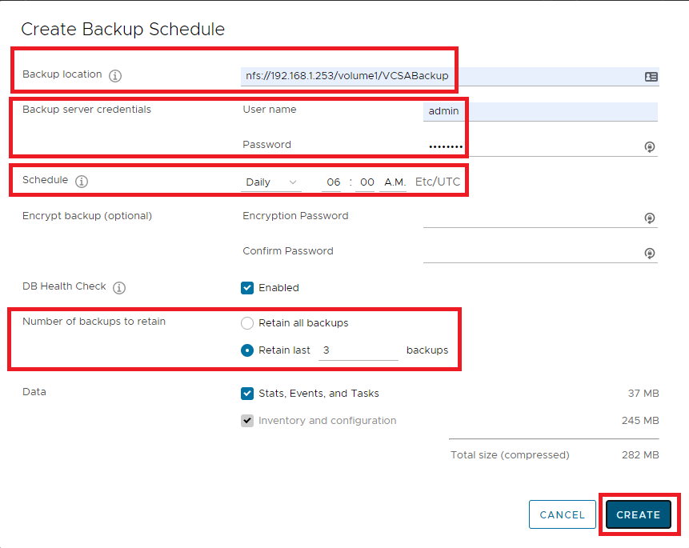Screen dimensions: 689x548
Task: Select the Retain all backups option
Action: [247, 323]
